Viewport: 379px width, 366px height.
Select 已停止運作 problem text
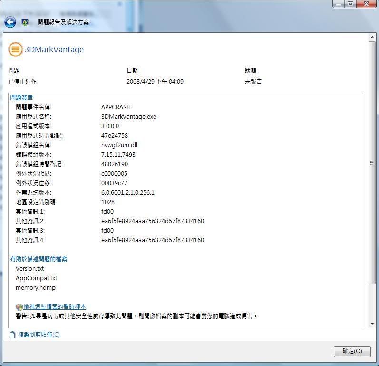tap(22, 81)
